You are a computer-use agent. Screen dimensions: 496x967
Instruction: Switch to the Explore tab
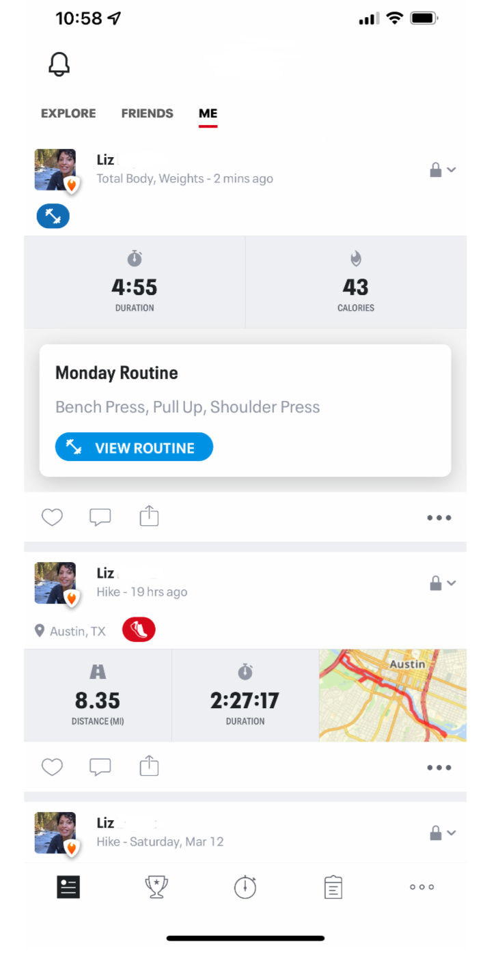coord(68,113)
